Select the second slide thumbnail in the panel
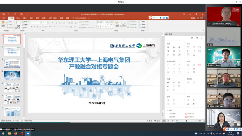 (x=12, y=52)
